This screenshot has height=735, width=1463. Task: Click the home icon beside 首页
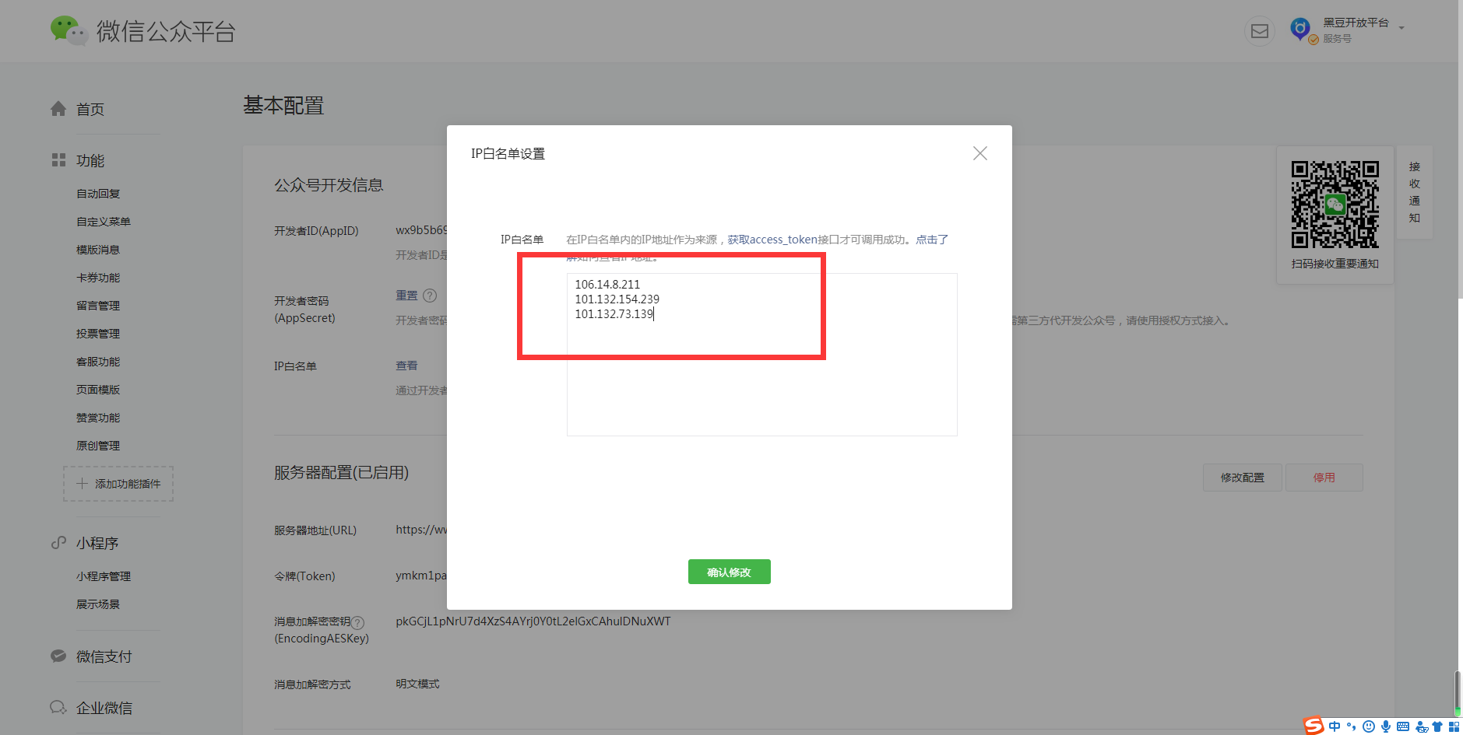[58, 109]
